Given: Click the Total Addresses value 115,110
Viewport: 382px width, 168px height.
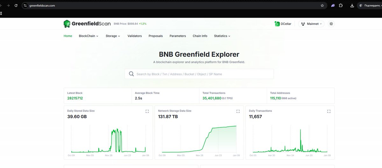Looking at the screenshot, I should click(275, 98).
